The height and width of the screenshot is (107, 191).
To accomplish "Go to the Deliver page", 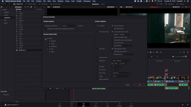I will [131, 105].
